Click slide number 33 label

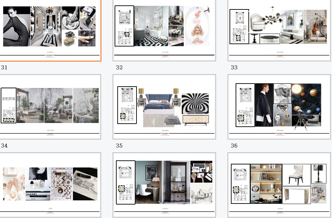coord(234,67)
